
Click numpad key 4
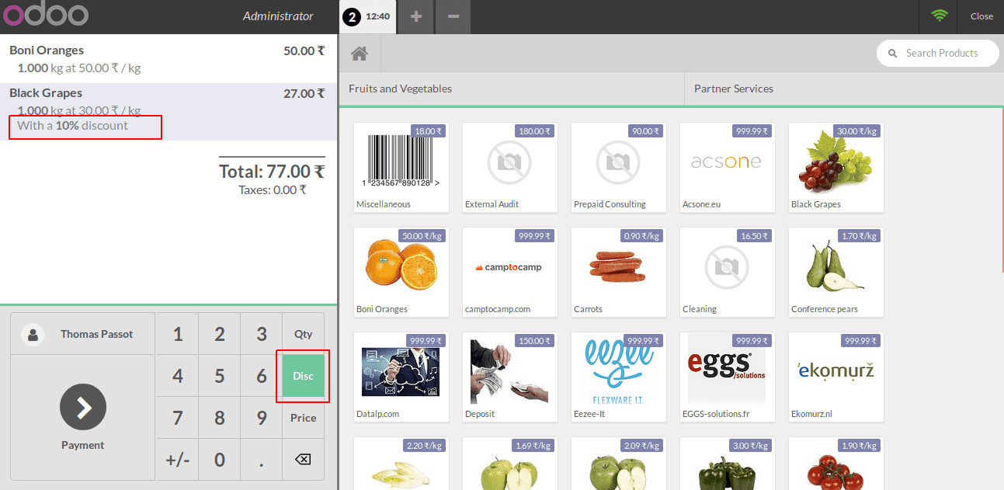click(178, 376)
